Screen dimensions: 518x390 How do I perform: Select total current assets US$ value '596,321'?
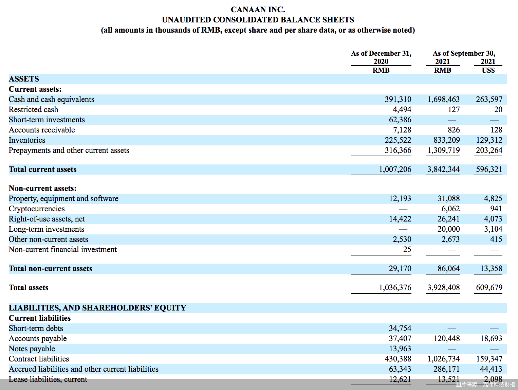pyautogui.click(x=489, y=169)
